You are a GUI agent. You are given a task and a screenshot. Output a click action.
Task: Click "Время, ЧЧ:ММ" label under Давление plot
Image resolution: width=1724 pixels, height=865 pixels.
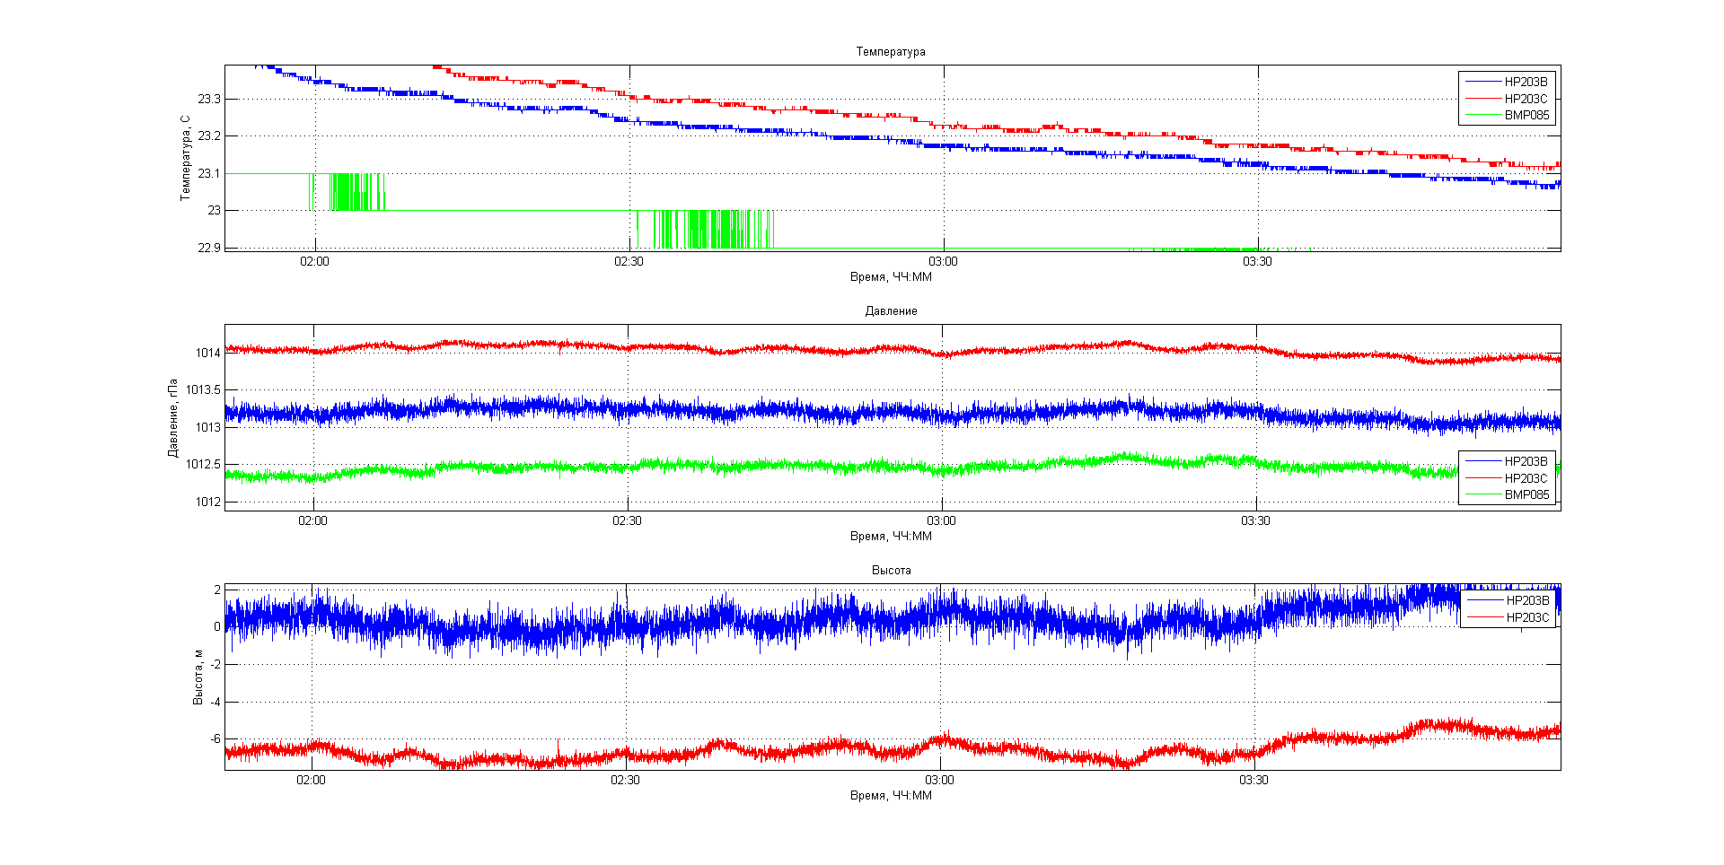(891, 537)
